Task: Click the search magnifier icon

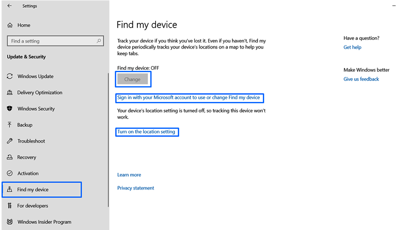Action: coord(99,41)
